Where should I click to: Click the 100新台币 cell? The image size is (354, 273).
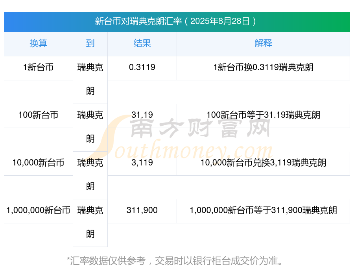(x=39, y=115)
